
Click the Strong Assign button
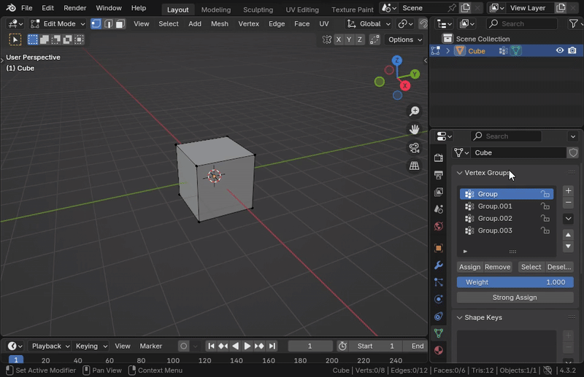click(515, 298)
